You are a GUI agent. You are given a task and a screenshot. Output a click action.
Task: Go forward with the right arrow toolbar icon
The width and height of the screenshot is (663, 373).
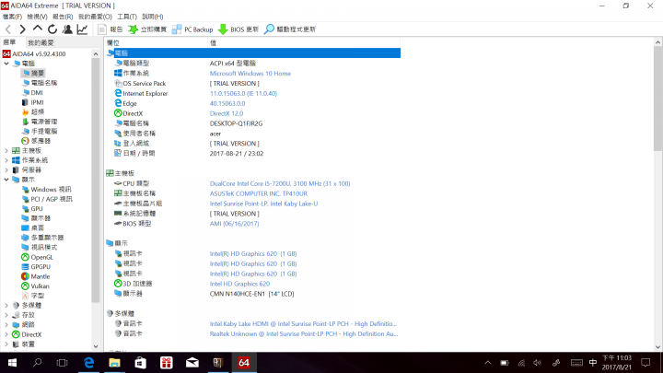click(22, 29)
